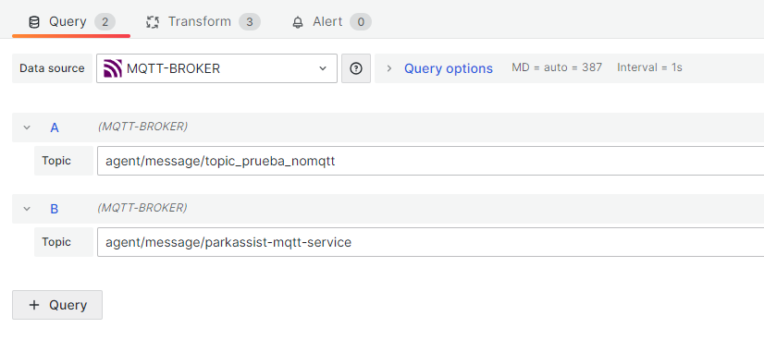The width and height of the screenshot is (764, 340).
Task: Click query name A label
Action: [x=55, y=127]
